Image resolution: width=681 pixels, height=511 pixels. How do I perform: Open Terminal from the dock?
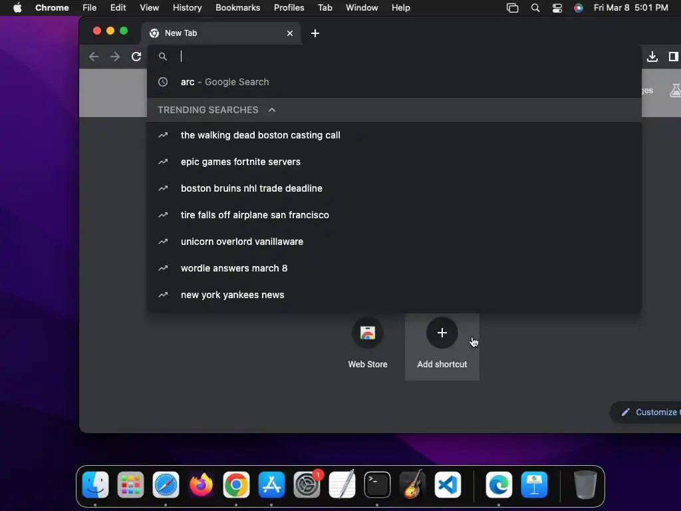coord(377,484)
